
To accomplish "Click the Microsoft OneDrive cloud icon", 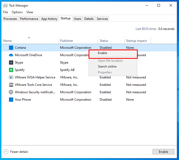I will coord(11,55).
